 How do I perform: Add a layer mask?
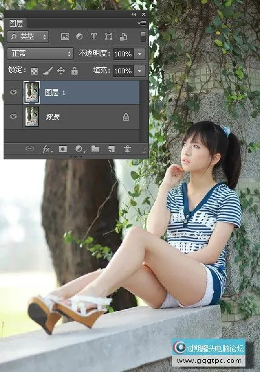(63, 149)
